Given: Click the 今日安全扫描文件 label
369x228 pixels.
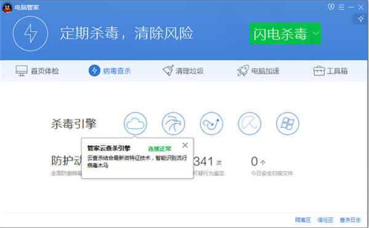Looking at the screenshot, I should [x=272, y=173].
